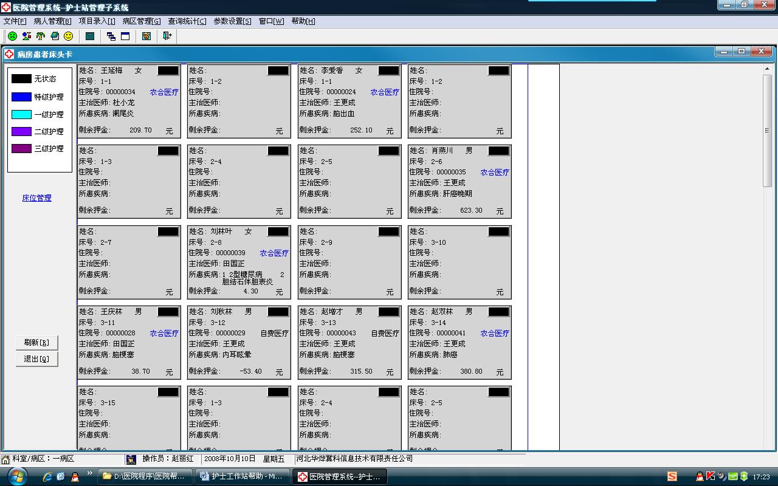Viewport: 778px width, 486px height.
Task: Click the 床位管理 link
Action: (x=37, y=198)
